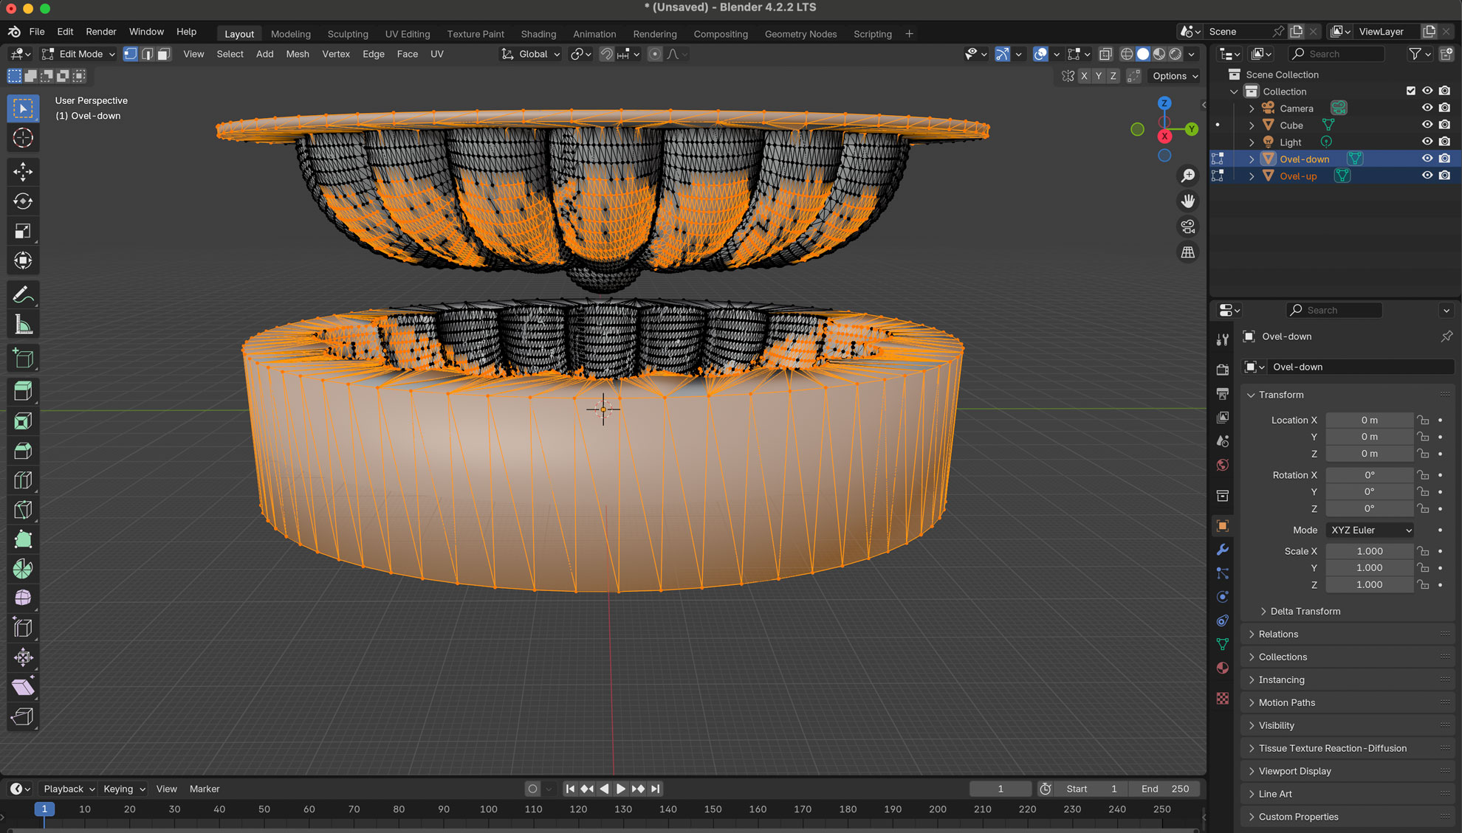
Task: Select the Inset Faces tool
Action: point(23,421)
